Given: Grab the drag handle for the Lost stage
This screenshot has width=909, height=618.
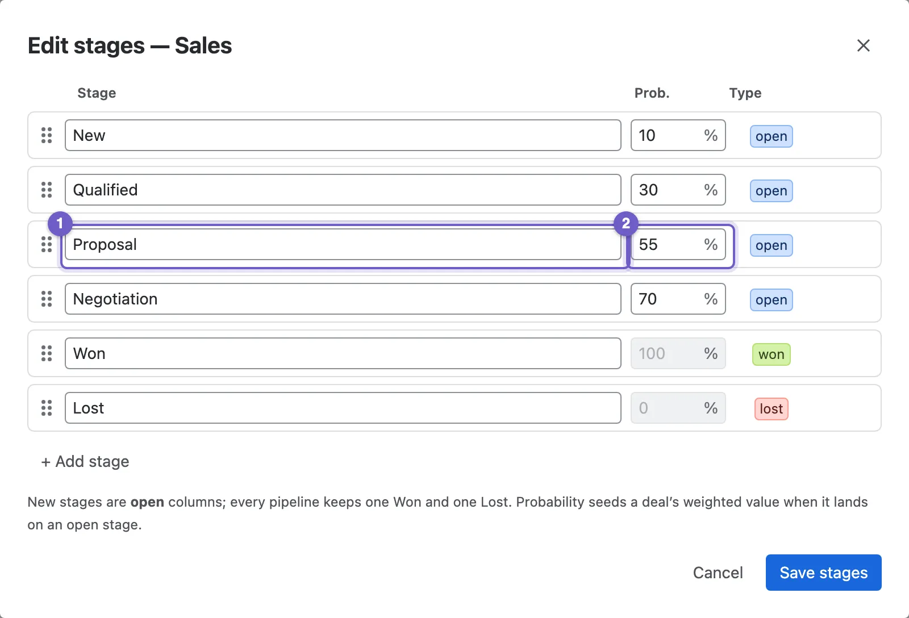Looking at the screenshot, I should pyautogui.click(x=47, y=408).
